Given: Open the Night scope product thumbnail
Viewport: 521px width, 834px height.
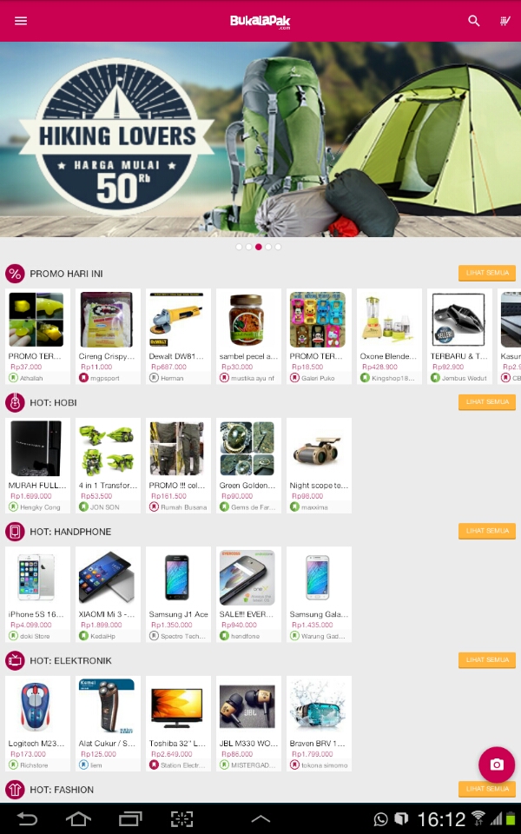Looking at the screenshot, I should pos(319,449).
